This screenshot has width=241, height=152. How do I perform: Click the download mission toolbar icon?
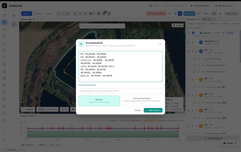58,14
